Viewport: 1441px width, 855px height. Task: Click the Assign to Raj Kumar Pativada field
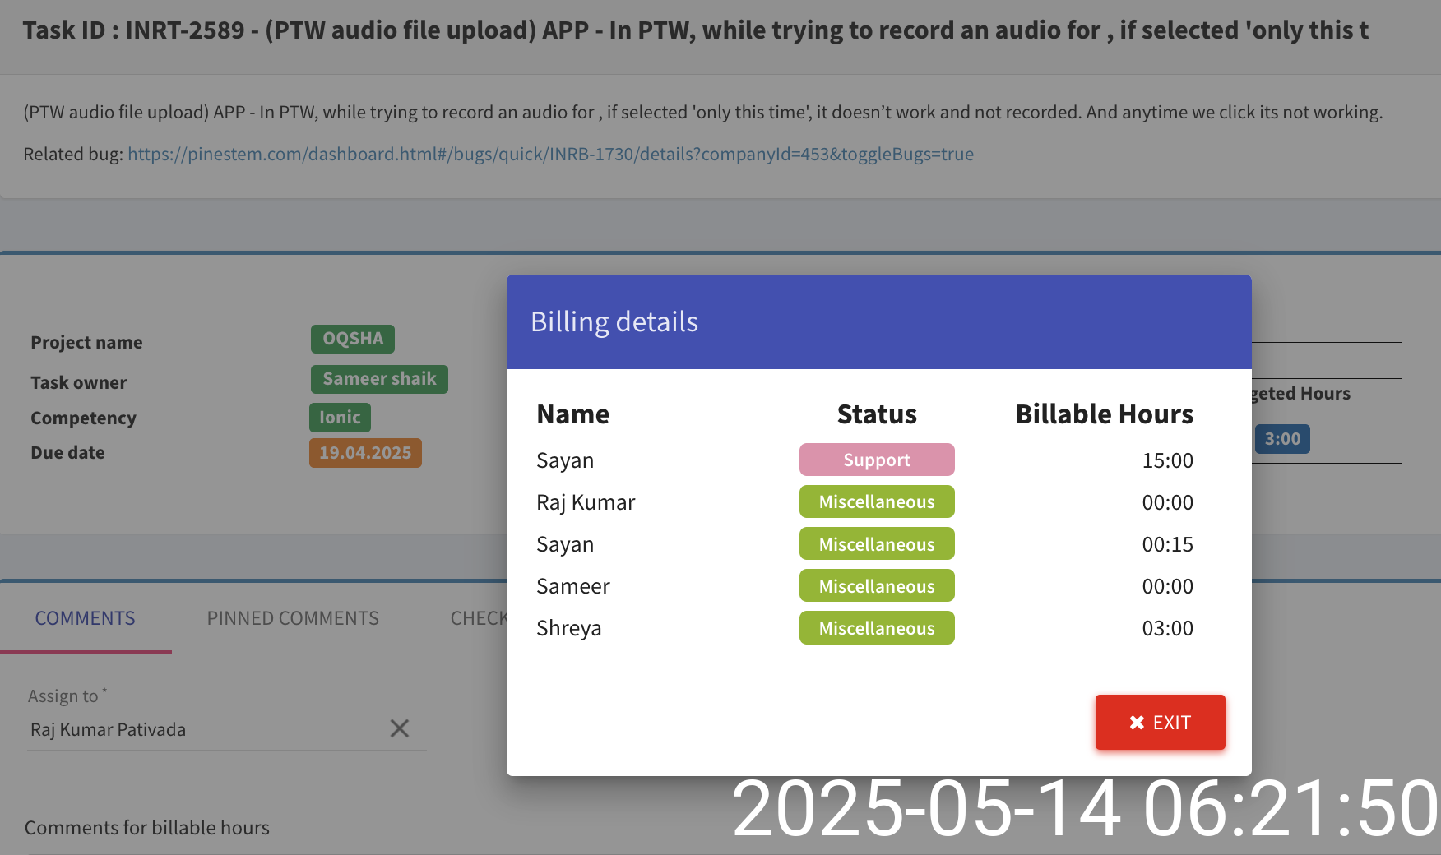pos(206,730)
